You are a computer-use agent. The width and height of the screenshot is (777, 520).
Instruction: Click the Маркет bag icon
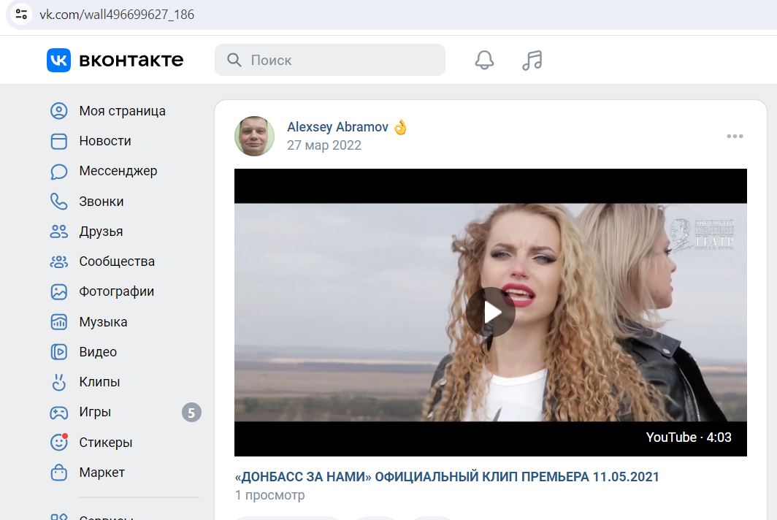(x=59, y=473)
